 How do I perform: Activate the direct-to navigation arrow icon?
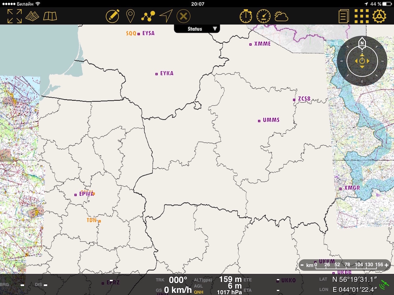click(166, 16)
